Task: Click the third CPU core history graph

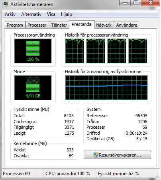Action: [117, 51]
